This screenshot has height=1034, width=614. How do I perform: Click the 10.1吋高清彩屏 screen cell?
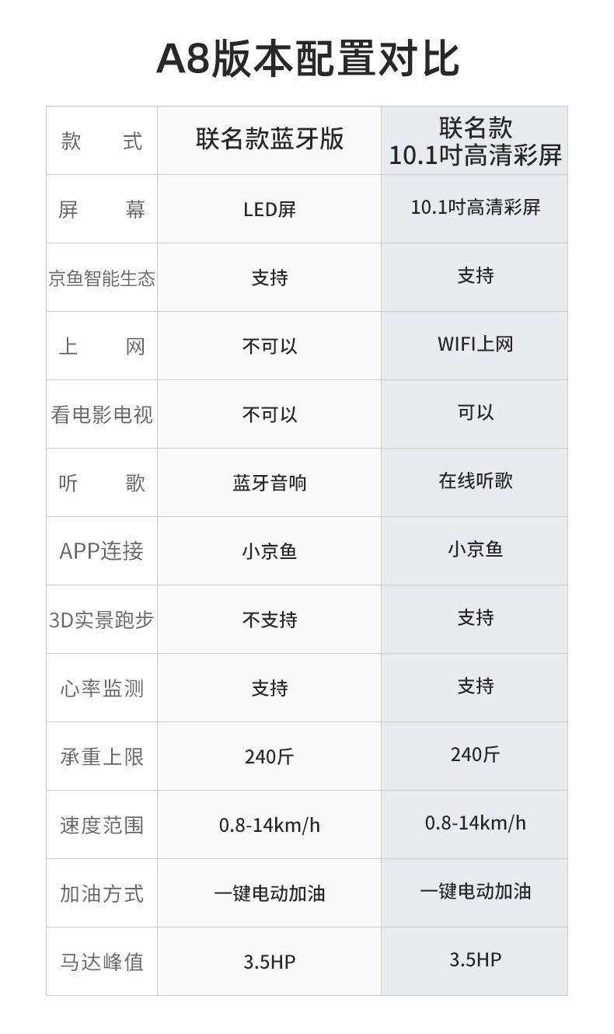point(475,207)
